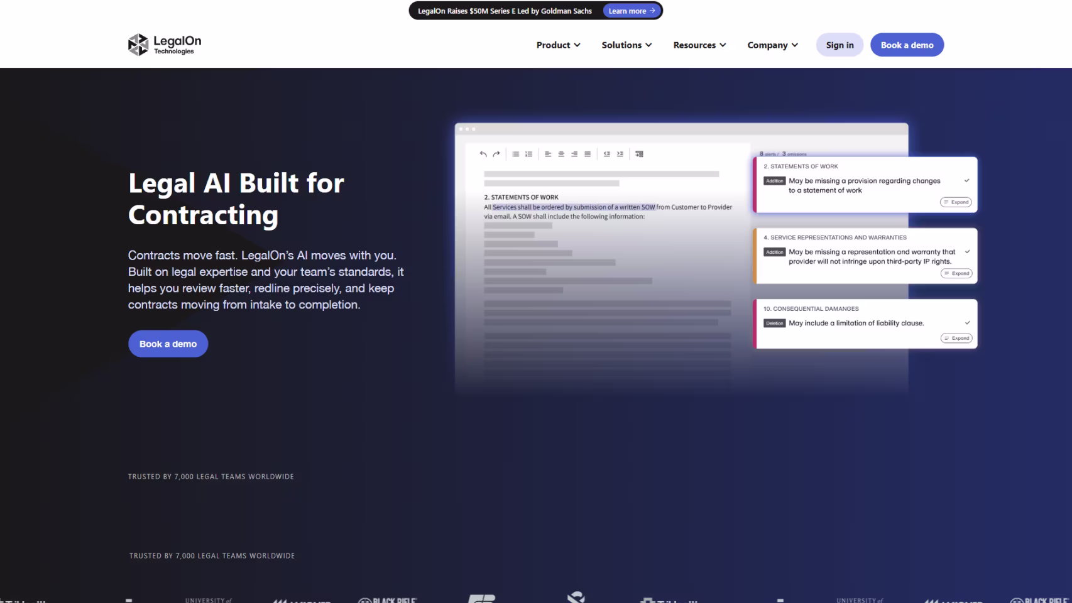Open the Company dropdown menu
Viewport: 1072px width, 603px height.
coord(773,45)
